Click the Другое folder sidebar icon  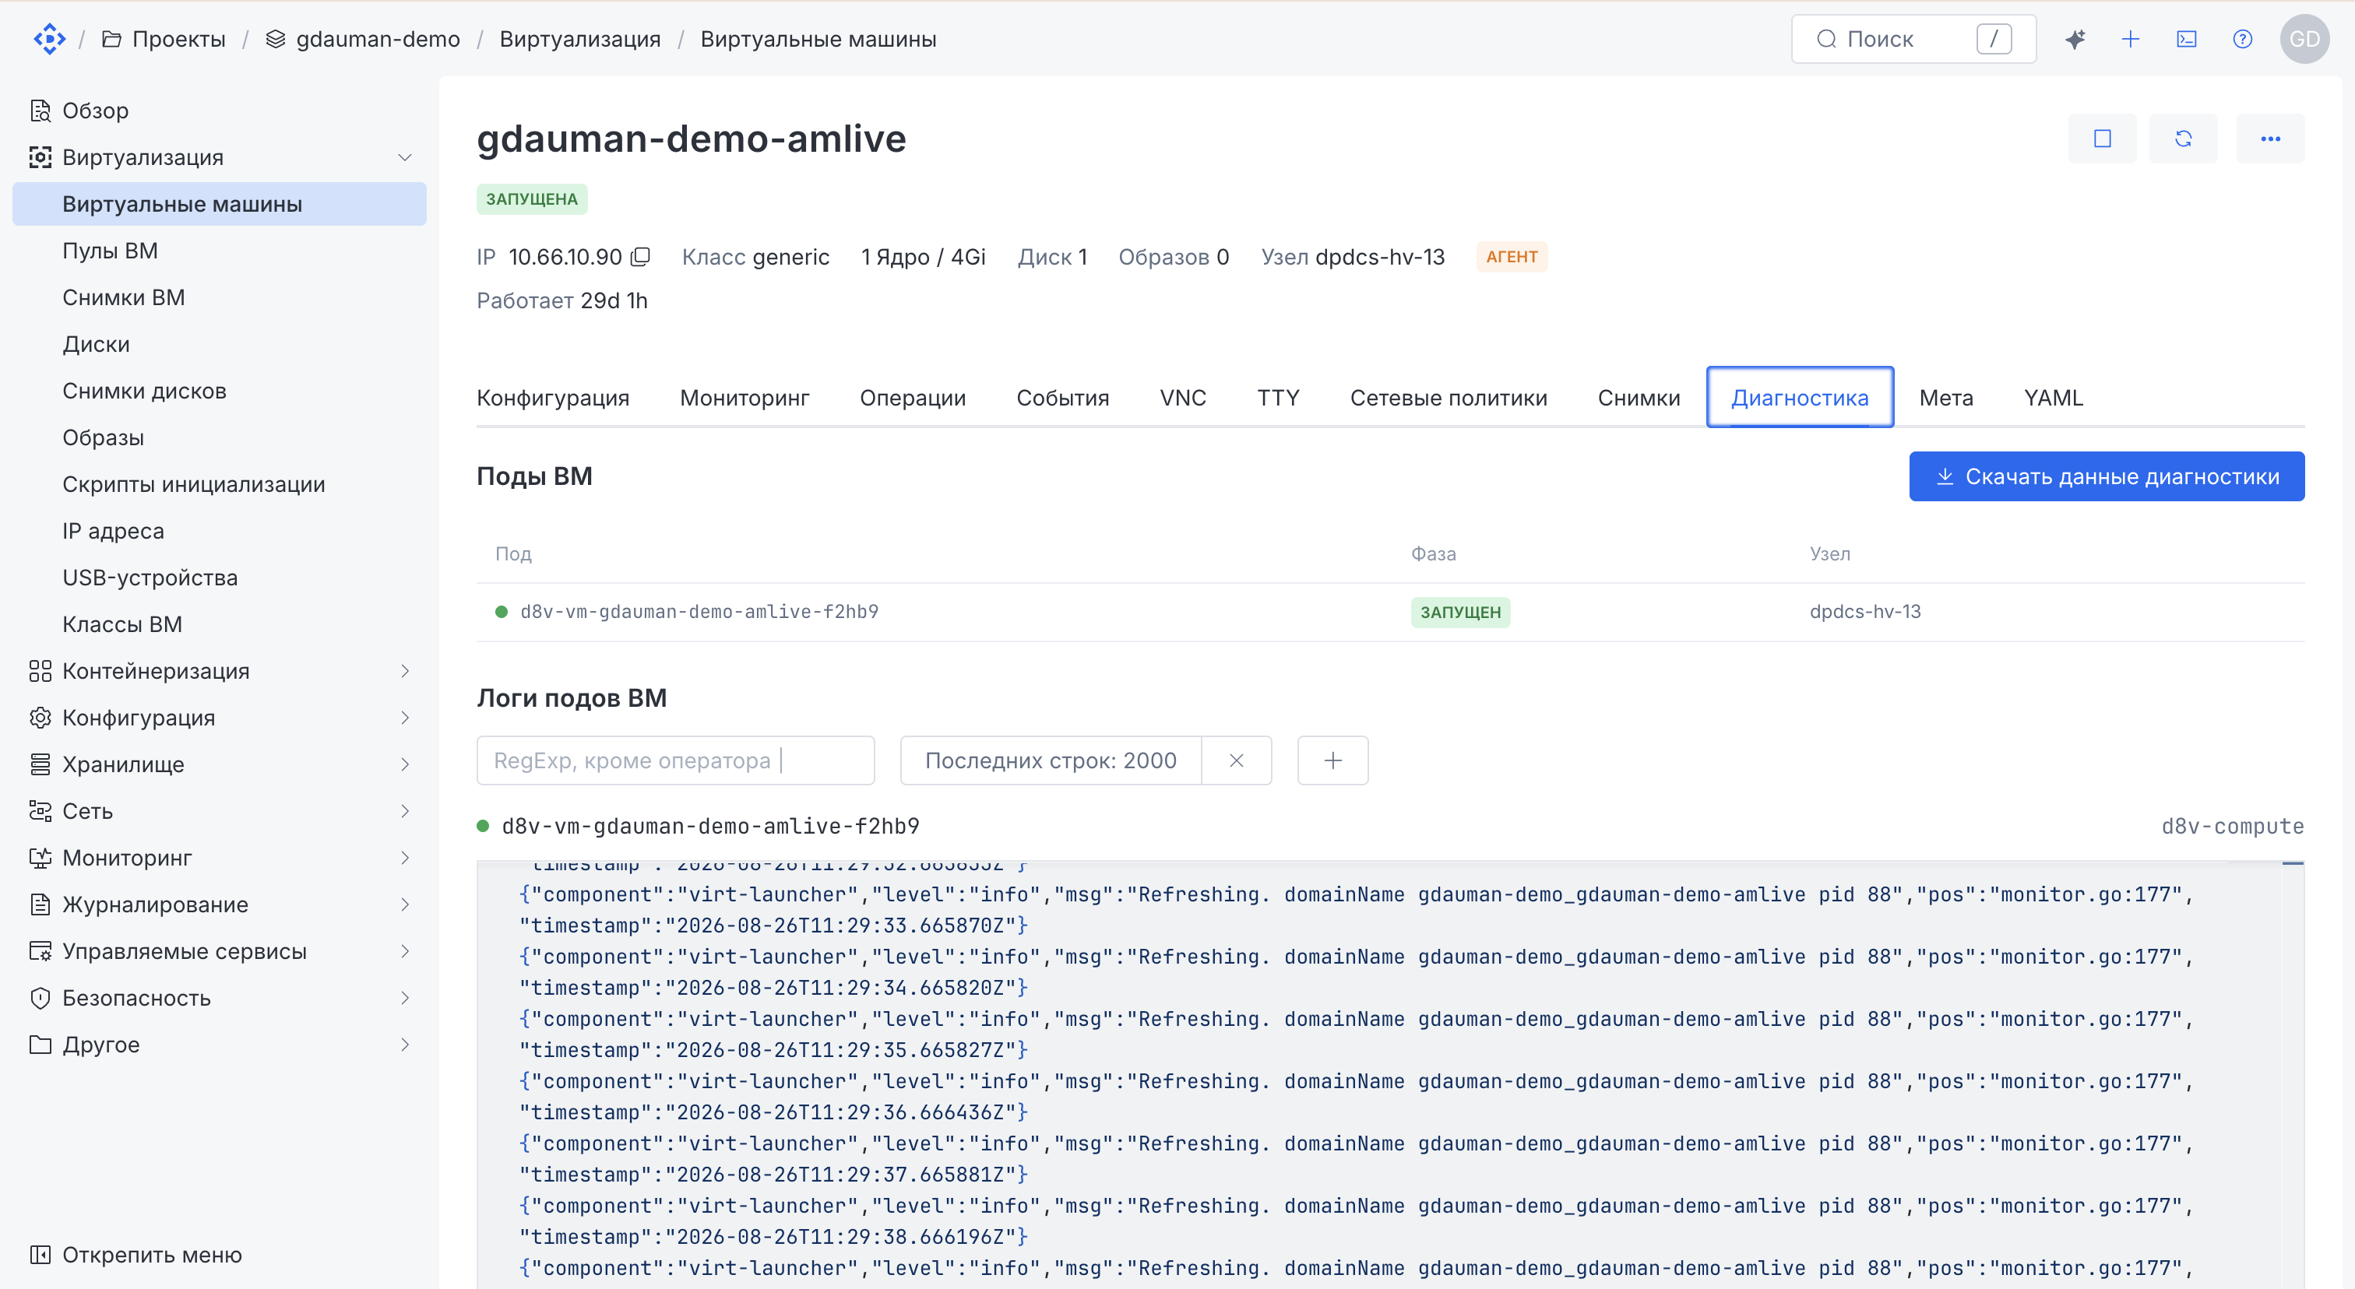click(x=39, y=1044)
